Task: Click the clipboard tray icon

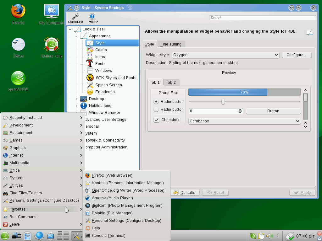Action: coord(261,236)
